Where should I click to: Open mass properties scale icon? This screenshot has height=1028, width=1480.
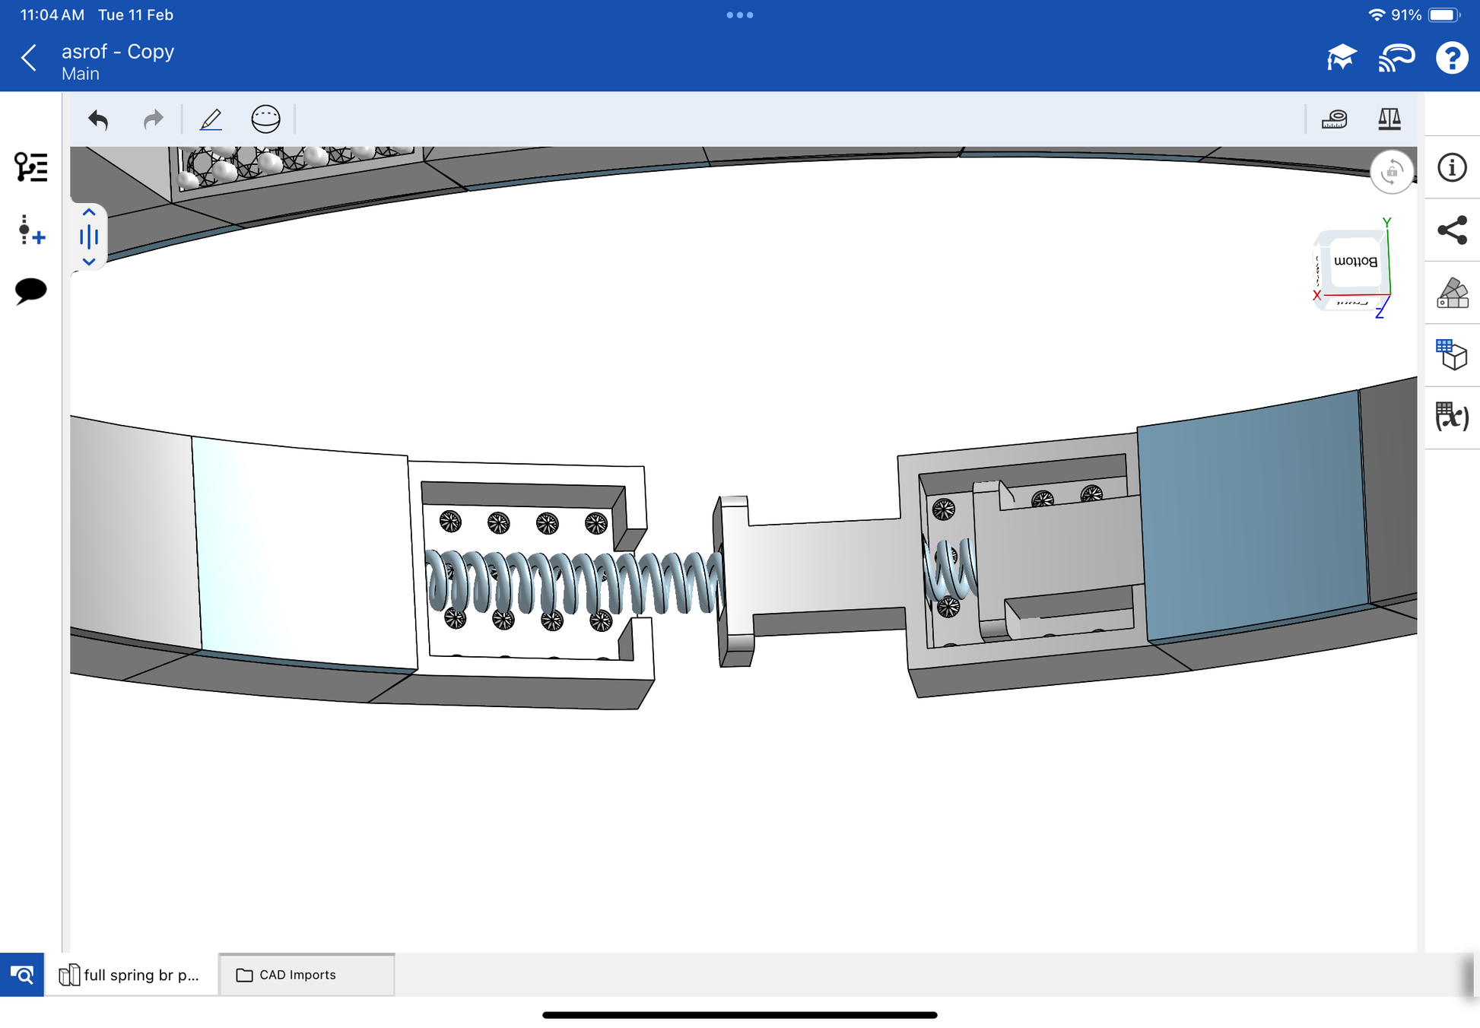coord(1389,119)
